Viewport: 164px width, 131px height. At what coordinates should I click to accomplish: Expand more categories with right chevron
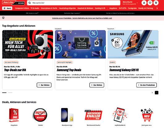coord(157,8)
